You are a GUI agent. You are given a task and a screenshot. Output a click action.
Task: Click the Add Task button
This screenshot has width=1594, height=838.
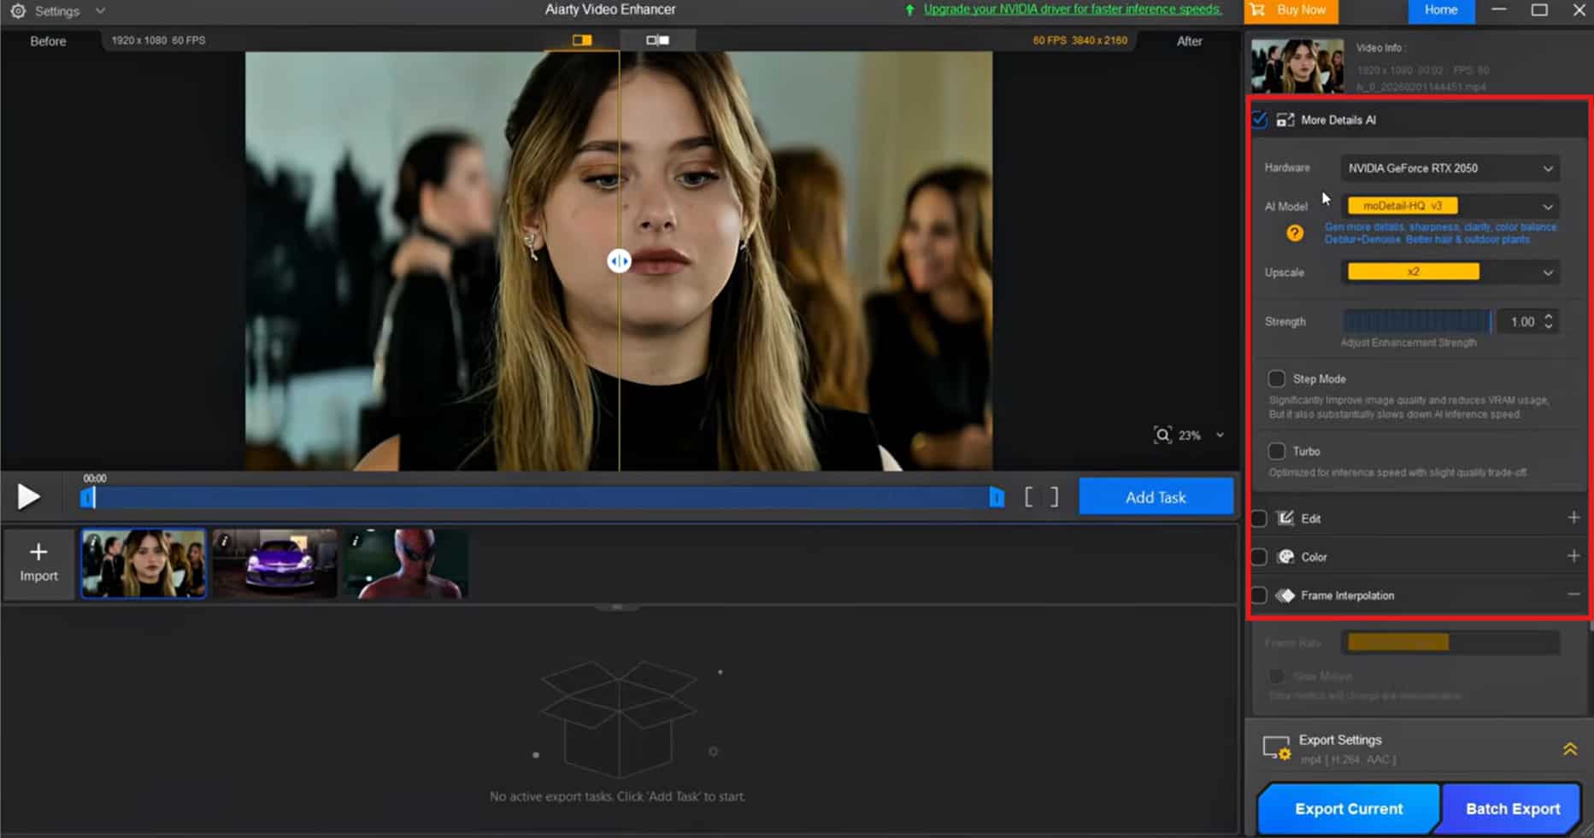(1156, 497)
